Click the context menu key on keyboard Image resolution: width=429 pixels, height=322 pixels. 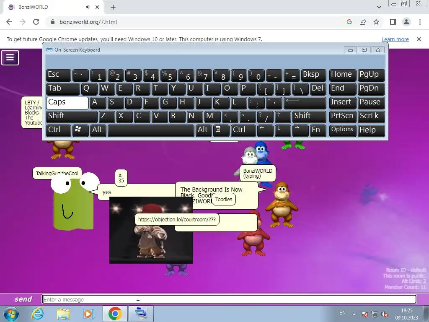tap(221, 130)
